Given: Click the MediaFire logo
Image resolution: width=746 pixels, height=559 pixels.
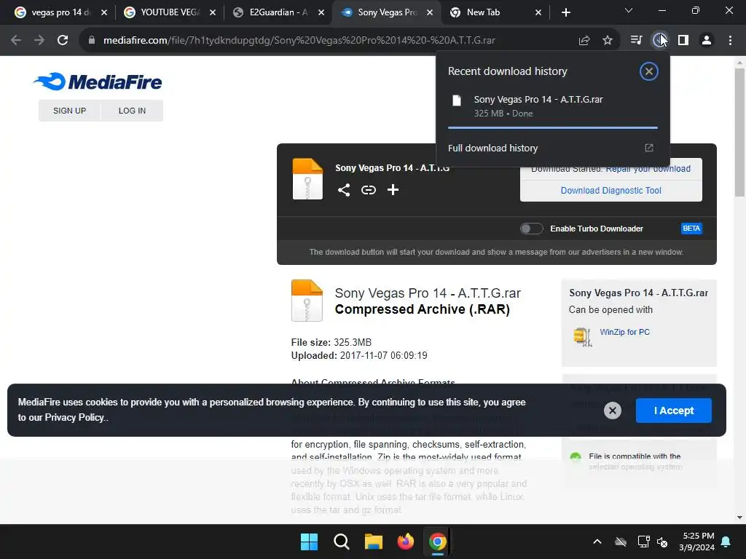Looking at the screenshot, I should [98, 82].
